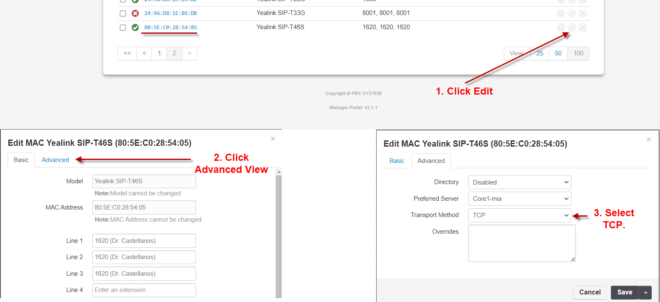Select the checkbox for 80:5E:C0:28:54:05

(123, 27)
